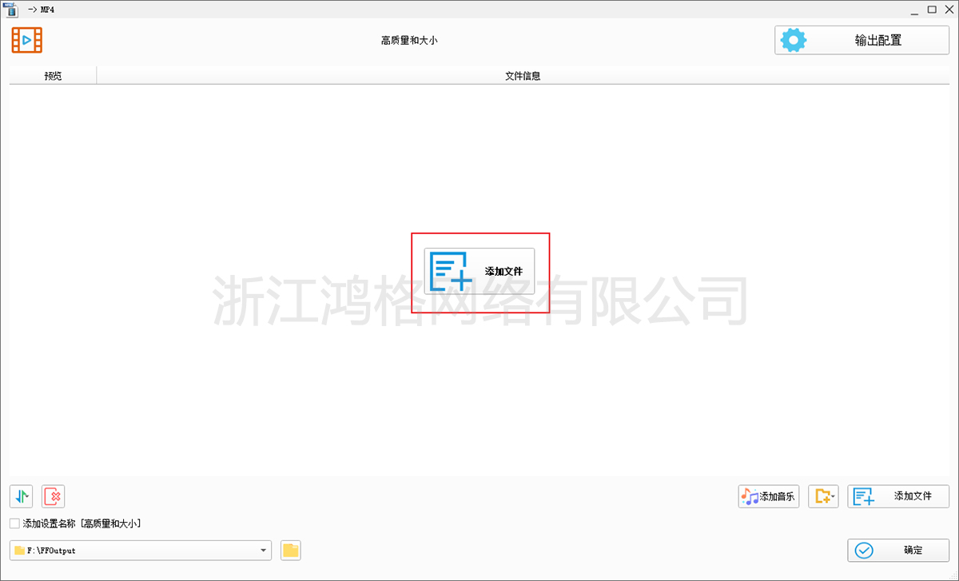Expand the F:\FFOutput output folder dropdown
The height and width of the screenshot is (581, 959).
(265, 551)
